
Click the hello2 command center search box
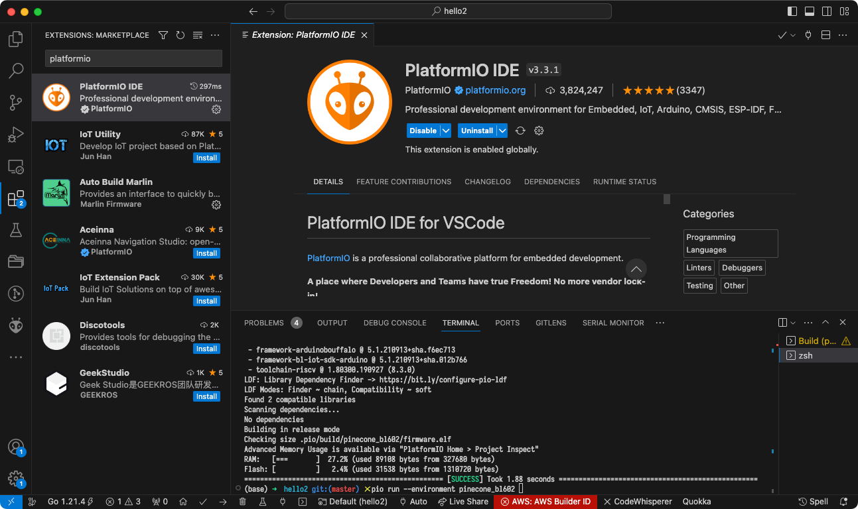[x=448, y=11]
